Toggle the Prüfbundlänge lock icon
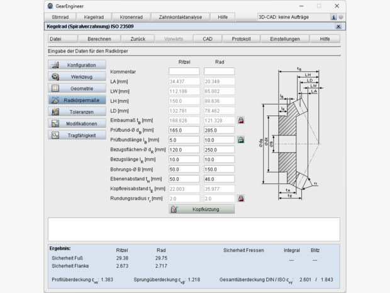 click(x=241, y=140)
